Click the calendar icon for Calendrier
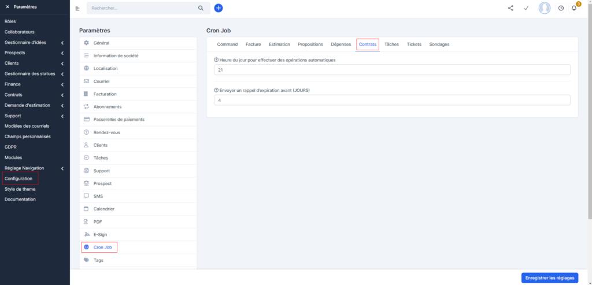The image size is (592, 285). coord(86,209)
